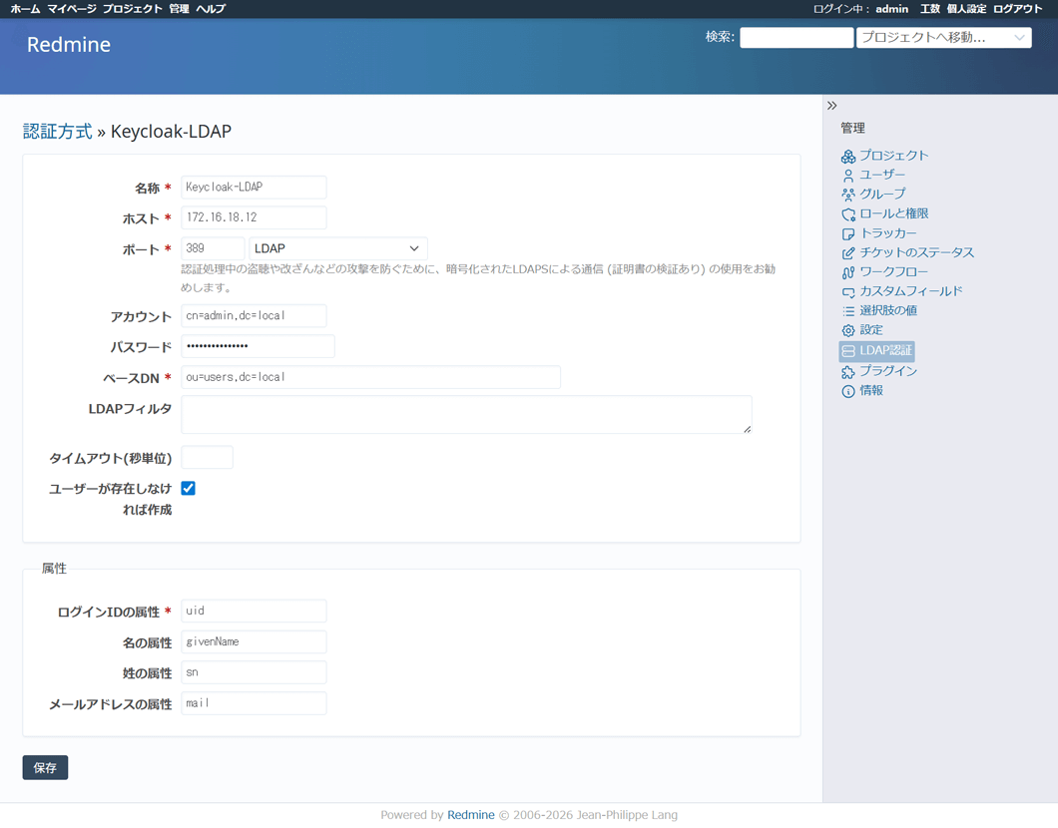Click the ログアウト link
1058x828 pixels.
1017,9
